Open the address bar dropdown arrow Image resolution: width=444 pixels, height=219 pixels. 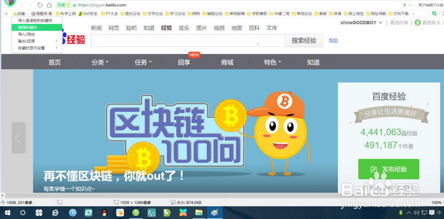point(410,5)
